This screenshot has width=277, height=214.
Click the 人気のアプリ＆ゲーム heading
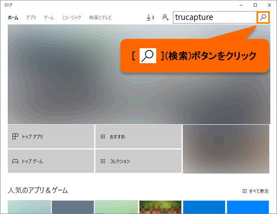pos(38,190)
